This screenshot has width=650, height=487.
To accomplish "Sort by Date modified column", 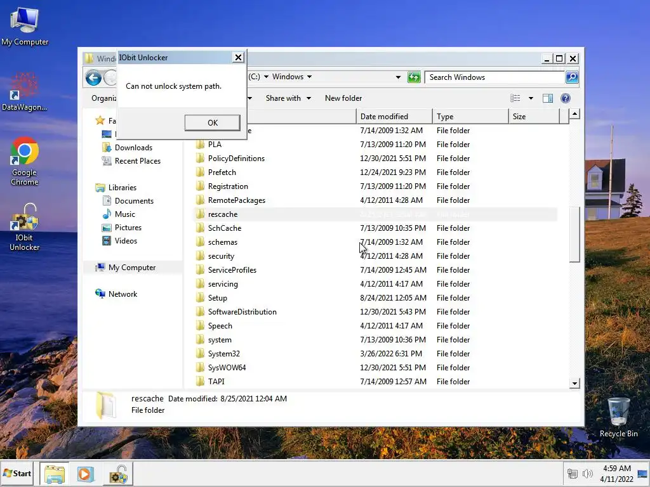I will 394,117.
